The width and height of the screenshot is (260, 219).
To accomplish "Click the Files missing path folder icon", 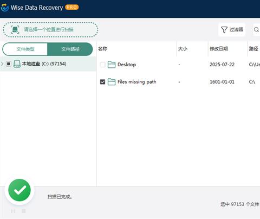I will click(112, 82).
